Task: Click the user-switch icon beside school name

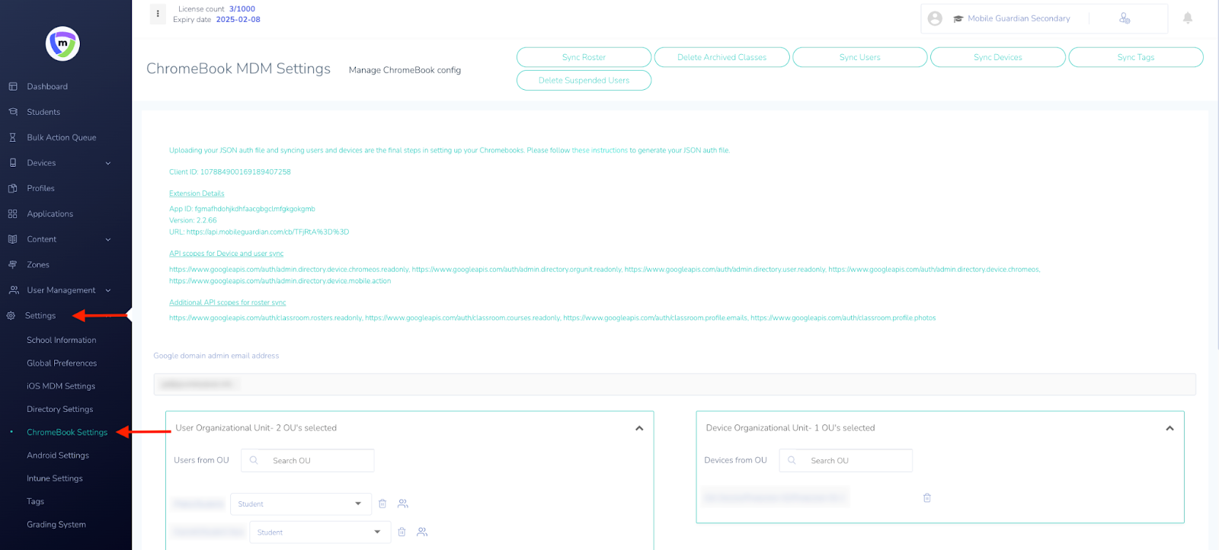Action: click(1125, 18)
